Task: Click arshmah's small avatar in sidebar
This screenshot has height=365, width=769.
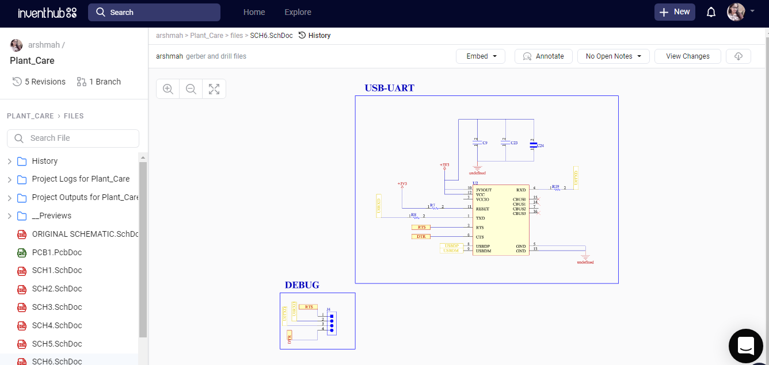Action: [16, 45]
